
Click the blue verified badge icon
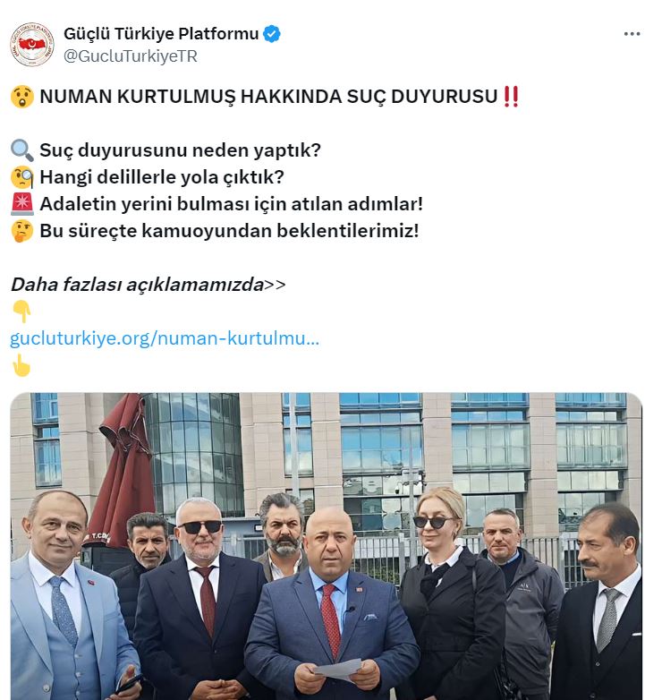(272, 34)
